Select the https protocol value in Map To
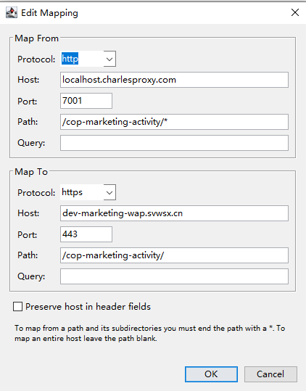The width and height of the screenshot is (306, 391). coord(73,192)
